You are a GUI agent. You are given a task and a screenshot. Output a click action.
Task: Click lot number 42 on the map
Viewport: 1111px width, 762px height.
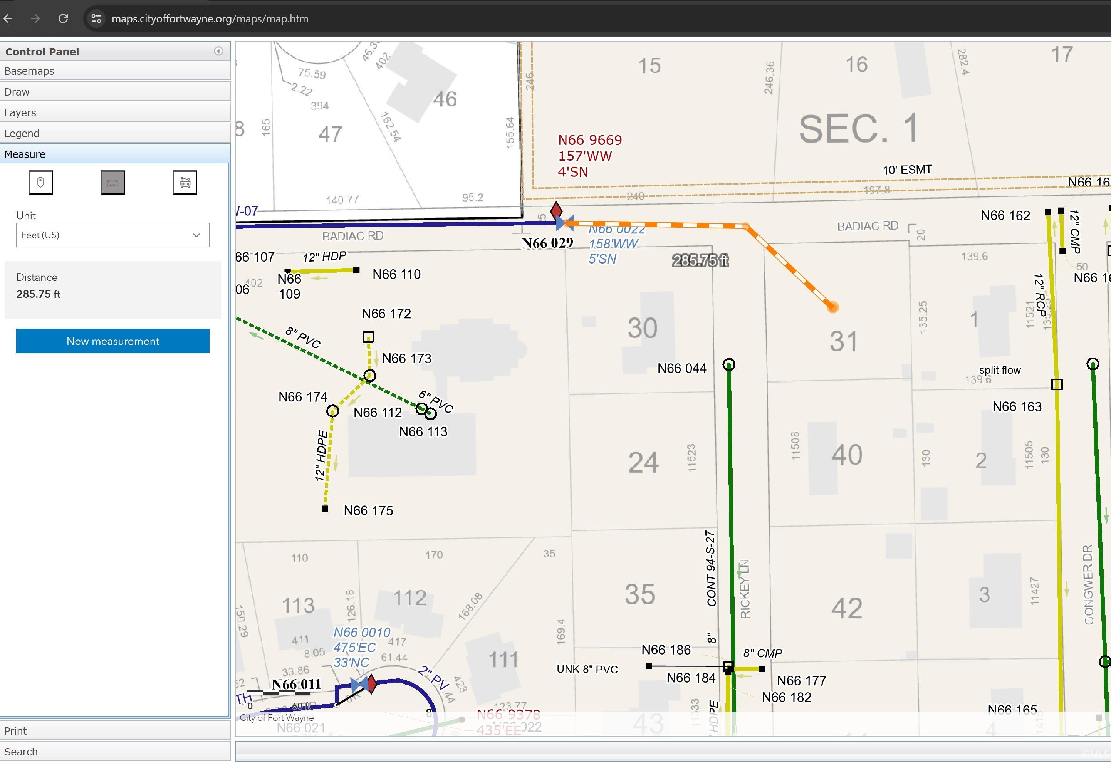(847, 608)
